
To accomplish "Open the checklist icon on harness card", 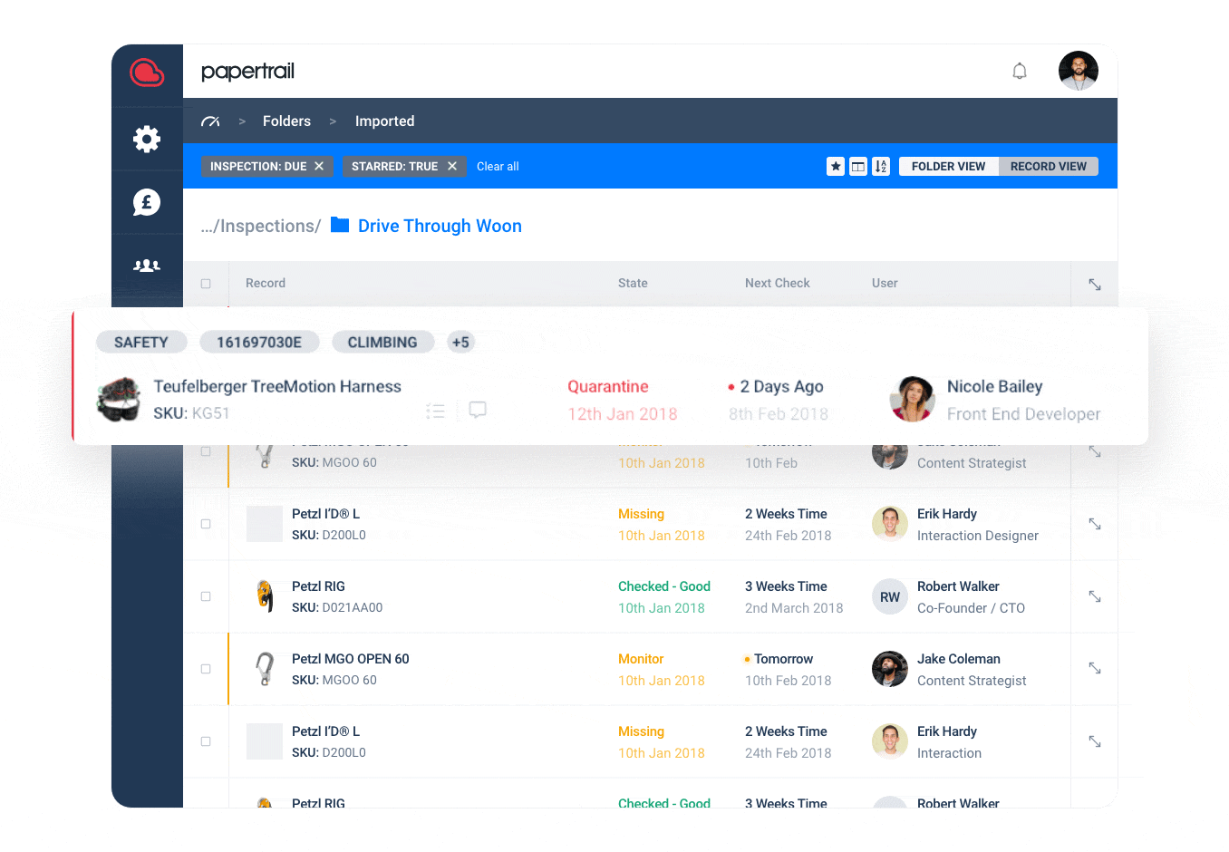I will point(436,411).
